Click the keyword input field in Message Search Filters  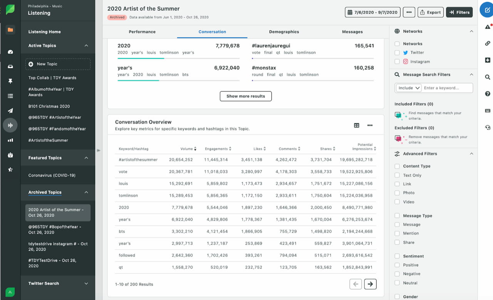click(448, 88)
